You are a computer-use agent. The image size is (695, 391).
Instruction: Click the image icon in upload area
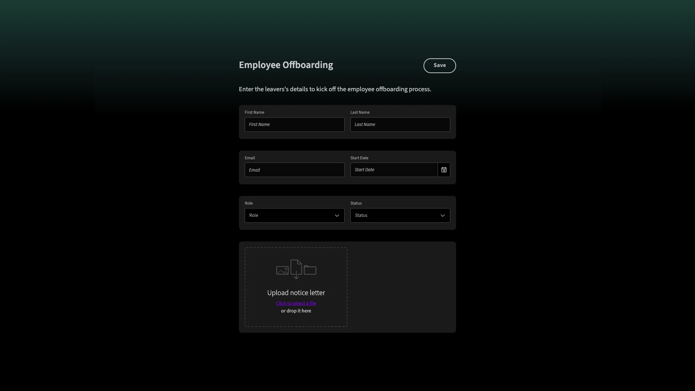(282, 270)
